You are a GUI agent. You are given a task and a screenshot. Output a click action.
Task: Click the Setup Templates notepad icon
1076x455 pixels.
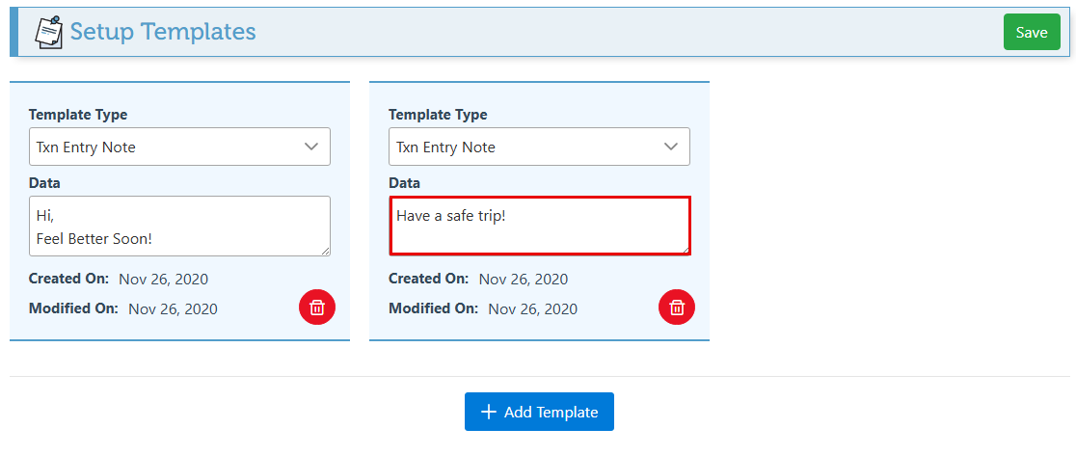coord(48,32)
